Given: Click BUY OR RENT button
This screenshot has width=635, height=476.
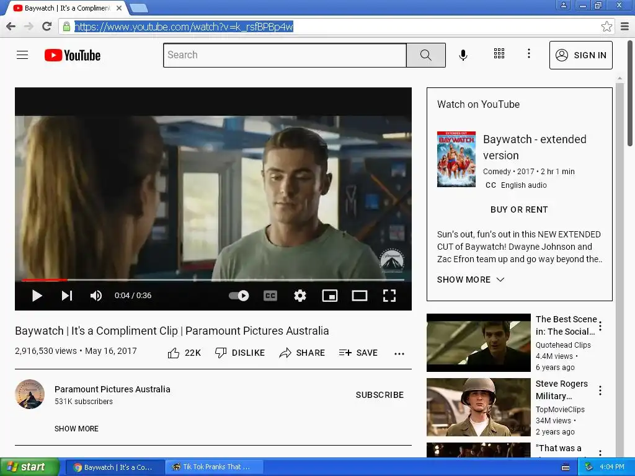Looking at the screenshot, I should click(519, 209).
